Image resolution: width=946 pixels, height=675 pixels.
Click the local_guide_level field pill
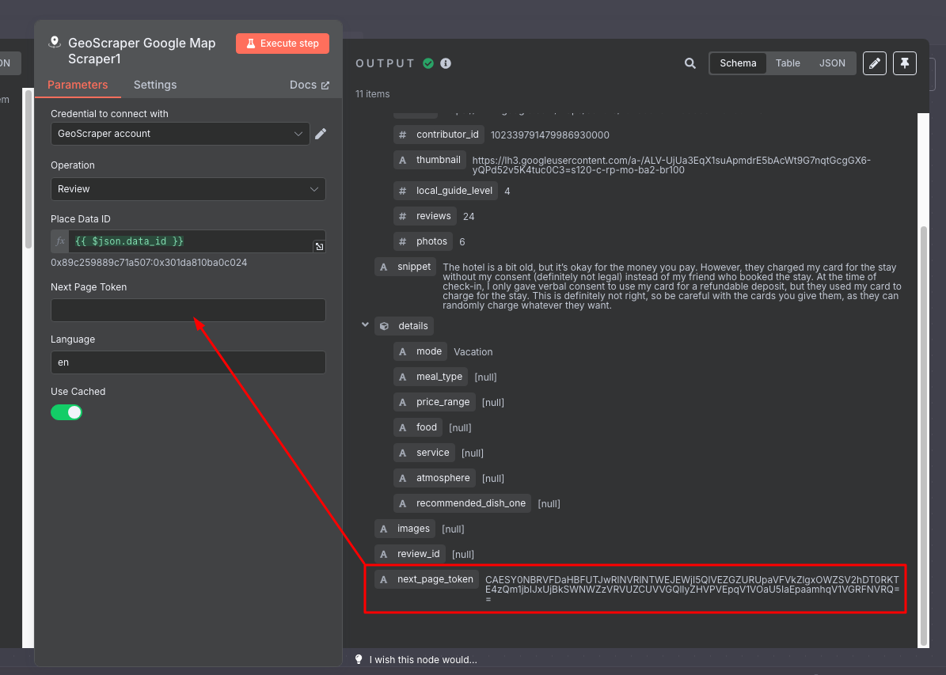445,191
